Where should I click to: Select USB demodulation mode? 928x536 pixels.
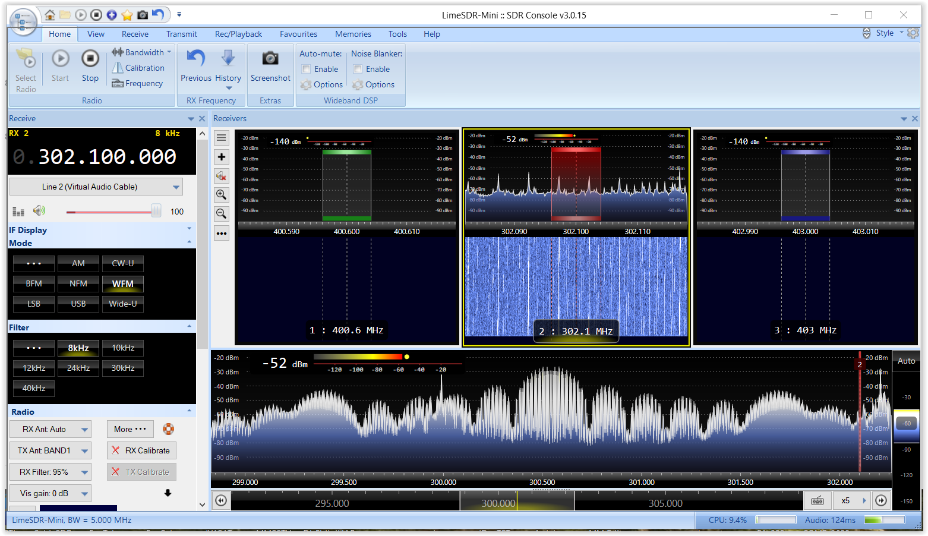click(78, 304)
